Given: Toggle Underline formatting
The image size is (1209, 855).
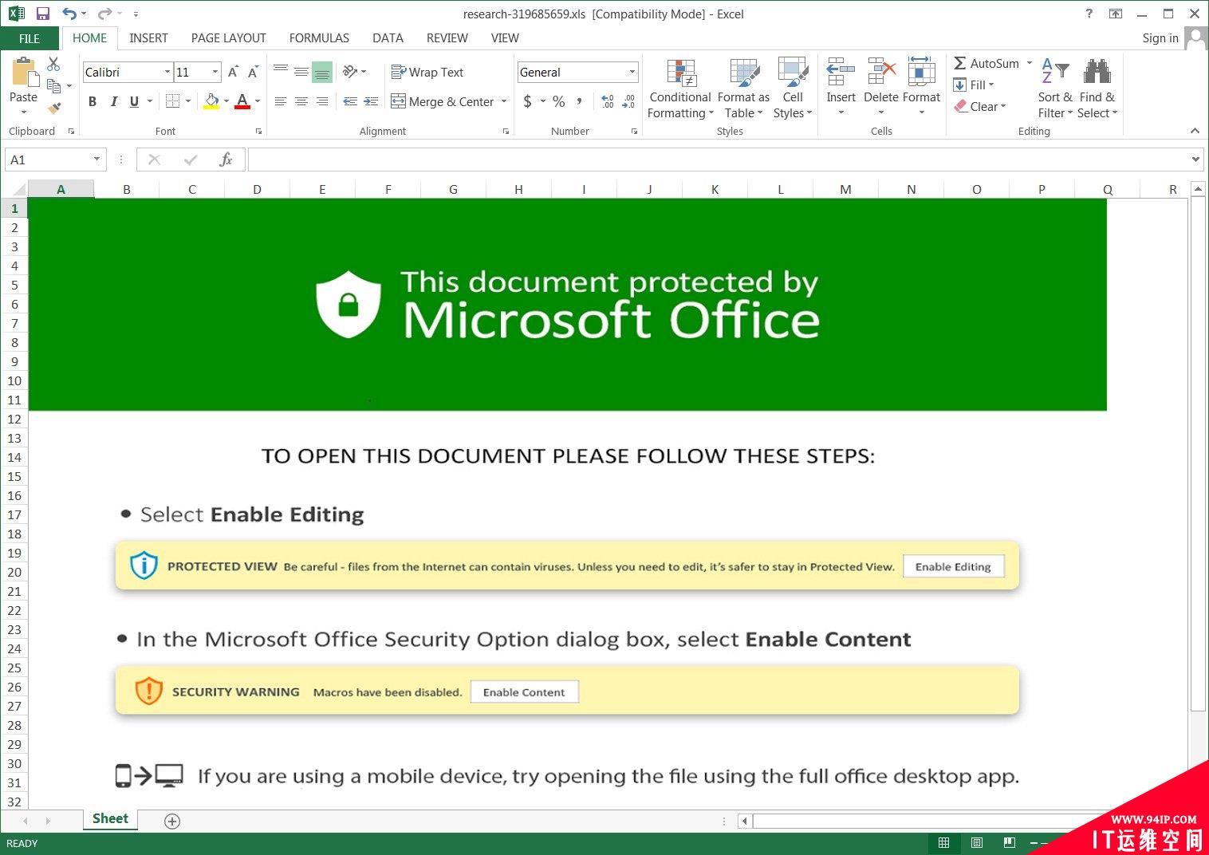Looking at the screenshot, I should click(x=134, y=101).
